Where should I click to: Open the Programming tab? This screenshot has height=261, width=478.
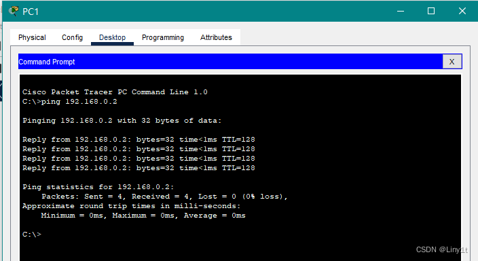163,37
